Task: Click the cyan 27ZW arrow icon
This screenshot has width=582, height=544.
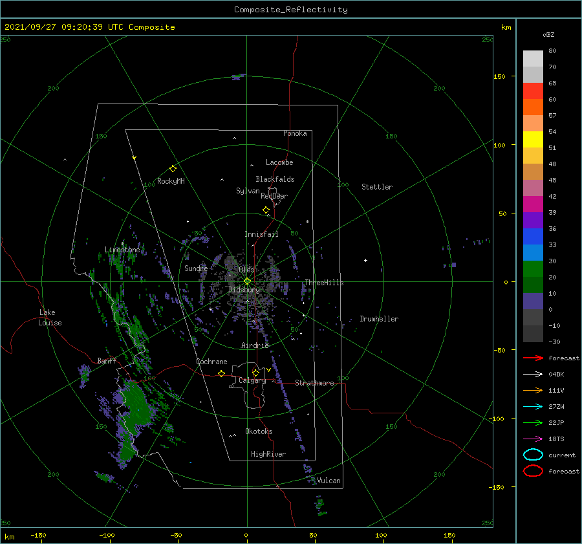Action: 533,407
